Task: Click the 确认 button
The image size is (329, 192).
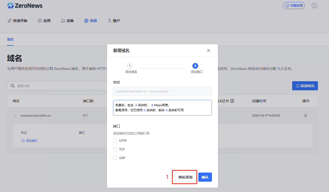Action: click(205, 177)
